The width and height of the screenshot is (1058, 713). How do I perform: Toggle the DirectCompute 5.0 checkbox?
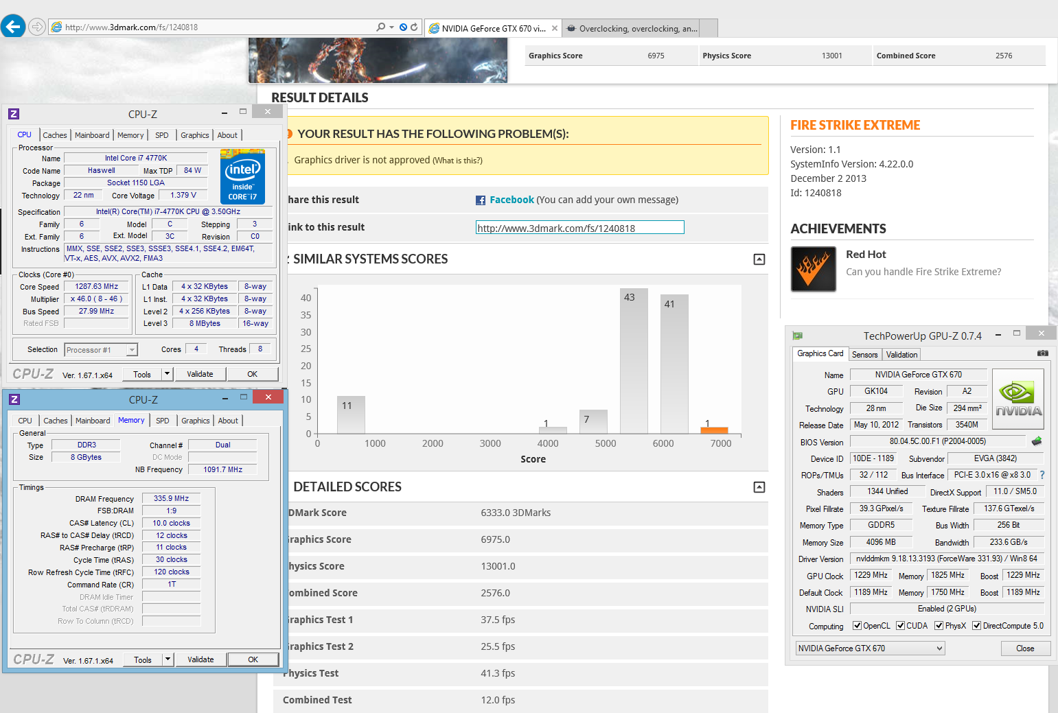point(976,626)
